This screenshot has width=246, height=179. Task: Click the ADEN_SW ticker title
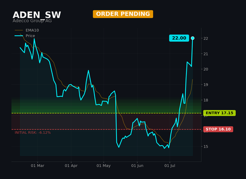tap(37, 15)
